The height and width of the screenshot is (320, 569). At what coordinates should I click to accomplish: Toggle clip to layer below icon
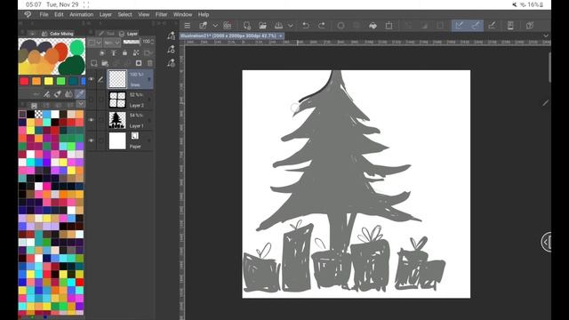click(102, 53)
